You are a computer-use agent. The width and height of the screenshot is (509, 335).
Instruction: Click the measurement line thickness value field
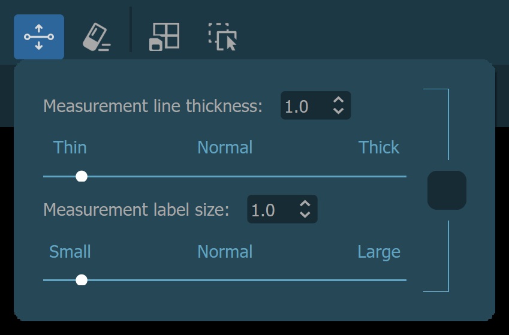pos(303,106)
